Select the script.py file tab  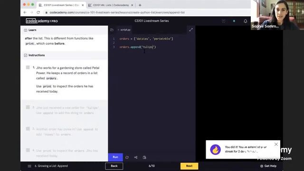pyautogui.click(x=124, y=30)
